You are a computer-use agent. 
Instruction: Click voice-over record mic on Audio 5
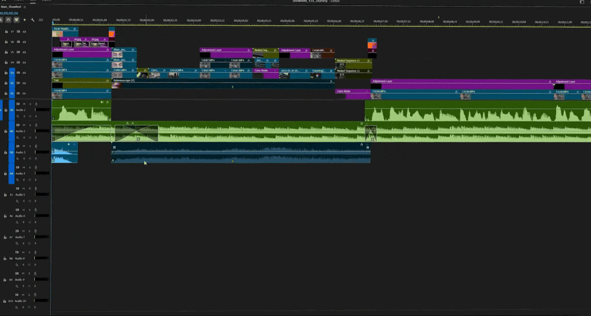pyautogui.click(x=36, y=188)
